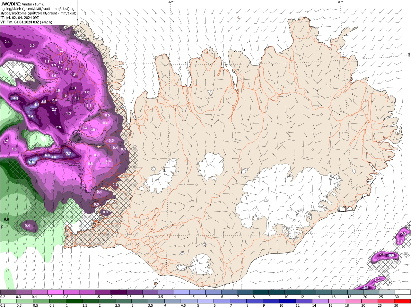The height and width of the screenshot is (308, 411).
Task: Click the bright pink snow swatch between 0.5 and 0.8
Action: click(x=55, y=292)
